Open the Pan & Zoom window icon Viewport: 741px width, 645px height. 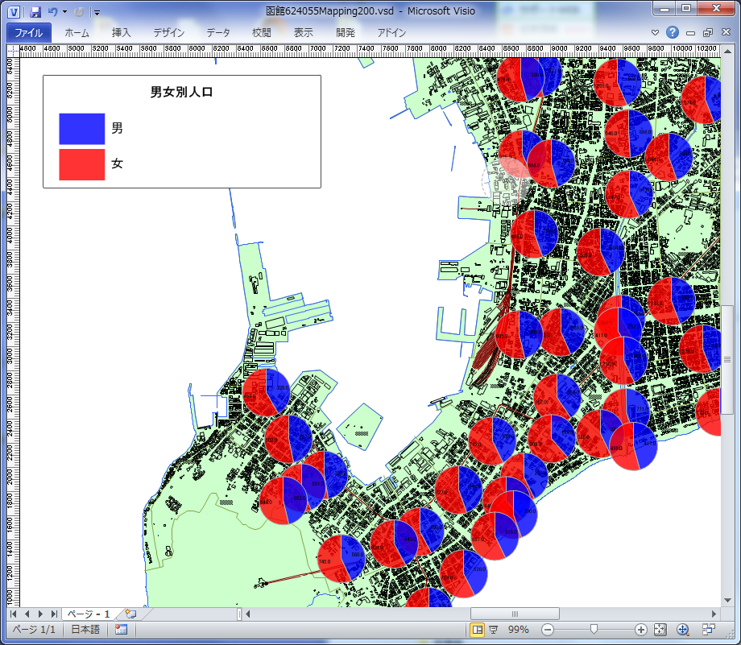683,630
